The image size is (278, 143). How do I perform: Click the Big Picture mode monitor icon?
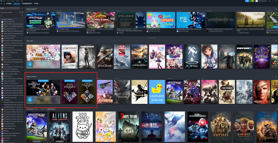coord(269,1)
